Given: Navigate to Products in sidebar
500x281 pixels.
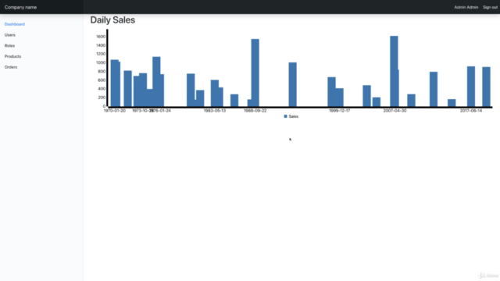Looking at the screenshot, I should point(12,56).
